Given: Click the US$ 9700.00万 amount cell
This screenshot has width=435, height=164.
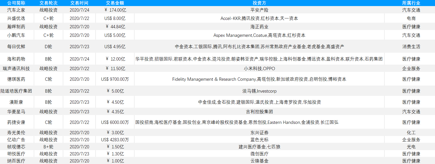Looking at the screenshot, I should pos(115,79).
